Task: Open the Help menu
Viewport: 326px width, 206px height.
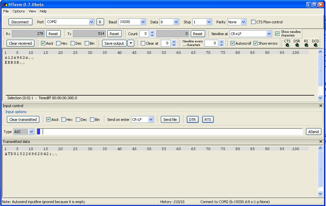Action: coord(43,11)
